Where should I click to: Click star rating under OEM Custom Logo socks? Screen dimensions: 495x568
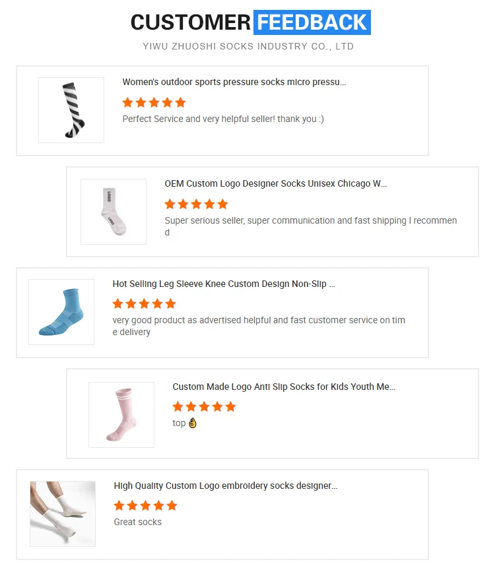pos(197,204)
